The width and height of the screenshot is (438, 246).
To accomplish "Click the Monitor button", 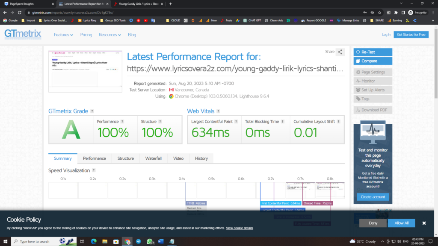I will (x=373, y=81).
